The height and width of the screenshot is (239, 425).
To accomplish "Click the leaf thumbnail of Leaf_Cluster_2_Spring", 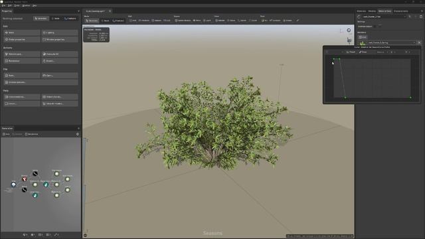I will click(363, 42).
